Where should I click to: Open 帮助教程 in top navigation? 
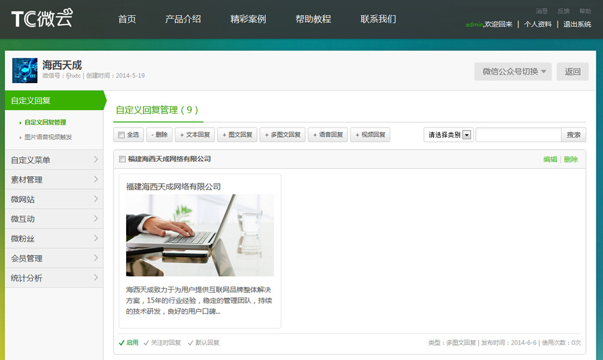(x=313, y=19)
